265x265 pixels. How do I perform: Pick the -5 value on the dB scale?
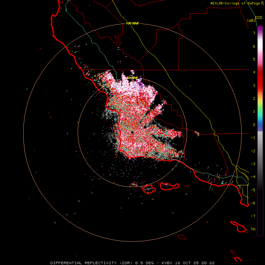pos(253,190)
